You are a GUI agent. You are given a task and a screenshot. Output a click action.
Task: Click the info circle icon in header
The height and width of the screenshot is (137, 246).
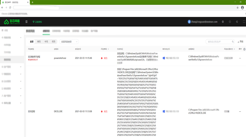(230, 22)
